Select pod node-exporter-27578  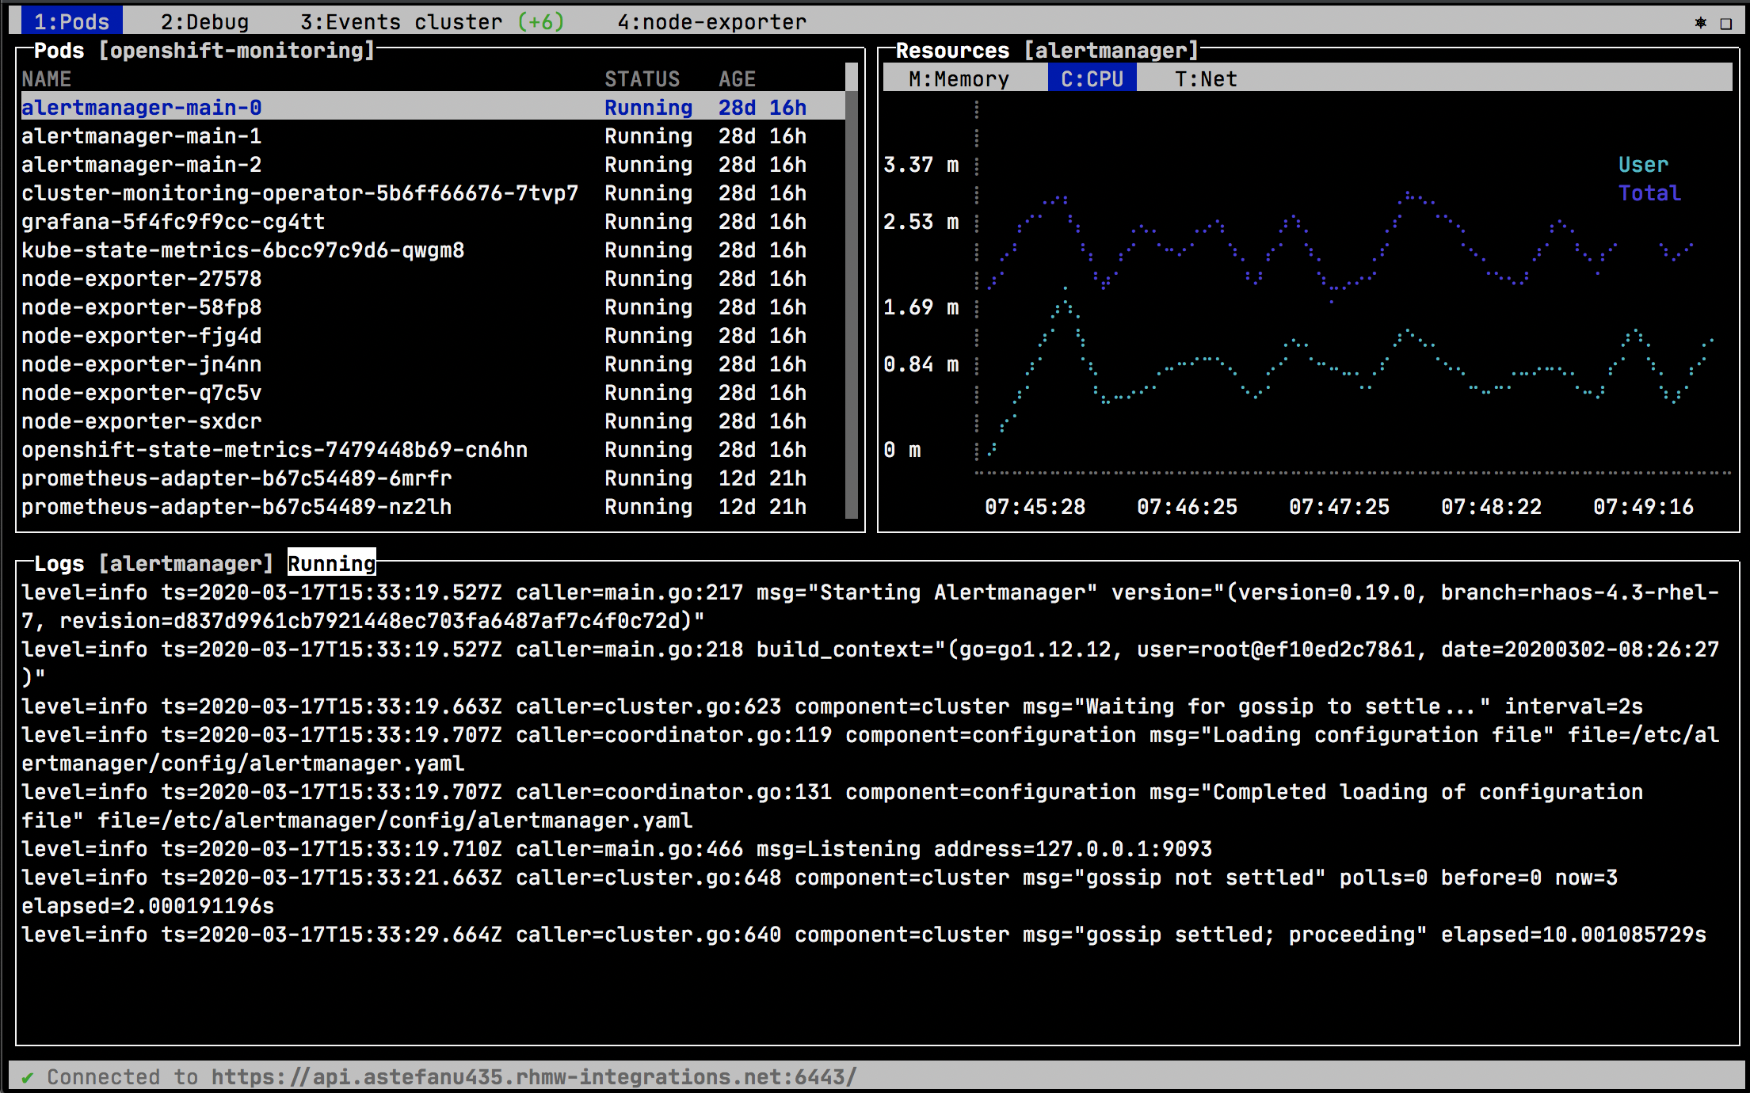[x=433, y=278]
